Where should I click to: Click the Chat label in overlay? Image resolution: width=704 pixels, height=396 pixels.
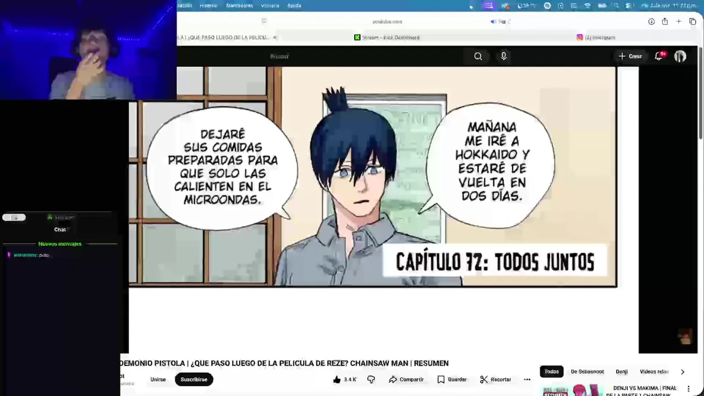60,230
